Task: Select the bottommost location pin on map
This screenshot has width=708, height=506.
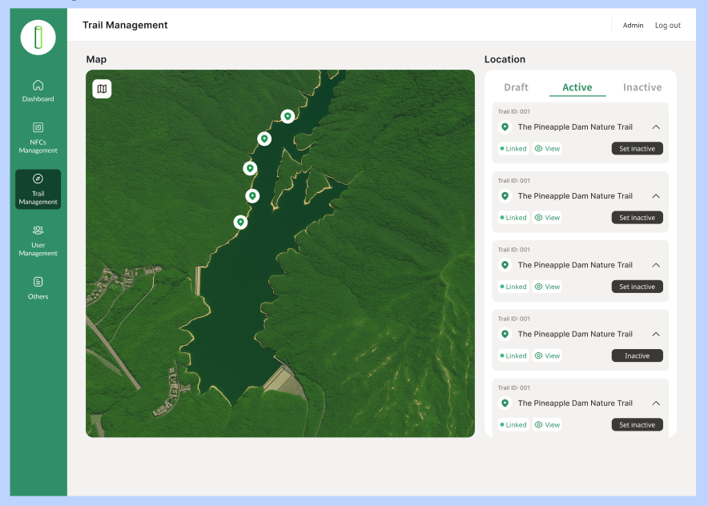Action: pos(240,222)
